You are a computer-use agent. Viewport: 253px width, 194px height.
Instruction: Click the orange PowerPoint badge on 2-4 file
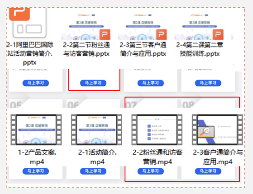coord(218,34)
